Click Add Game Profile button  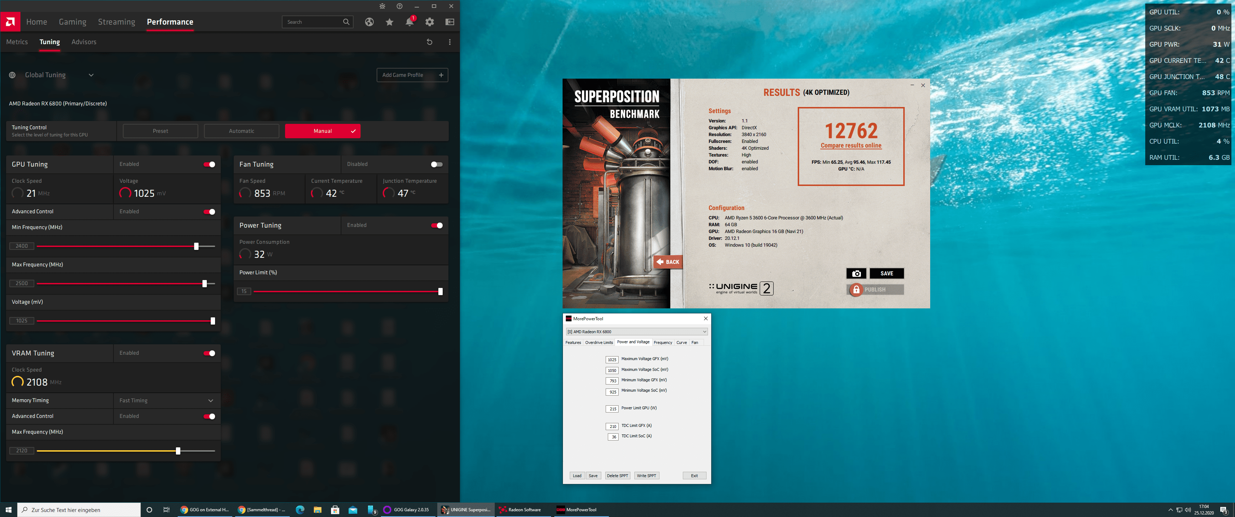412,75
